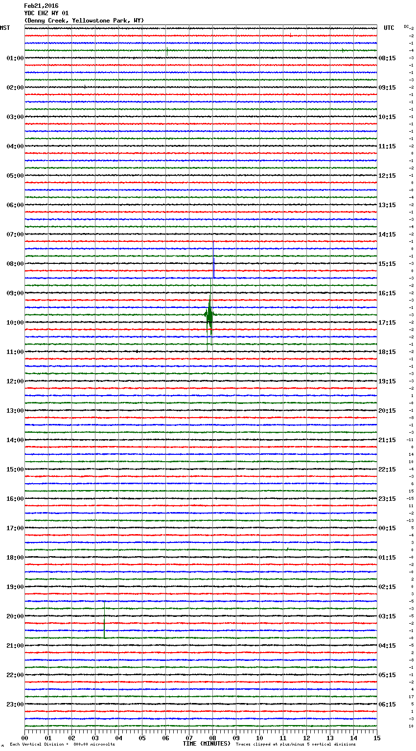Click minute 03 on the bottom axis
This screenshot has height=751, width=416.
coord(95,737)
